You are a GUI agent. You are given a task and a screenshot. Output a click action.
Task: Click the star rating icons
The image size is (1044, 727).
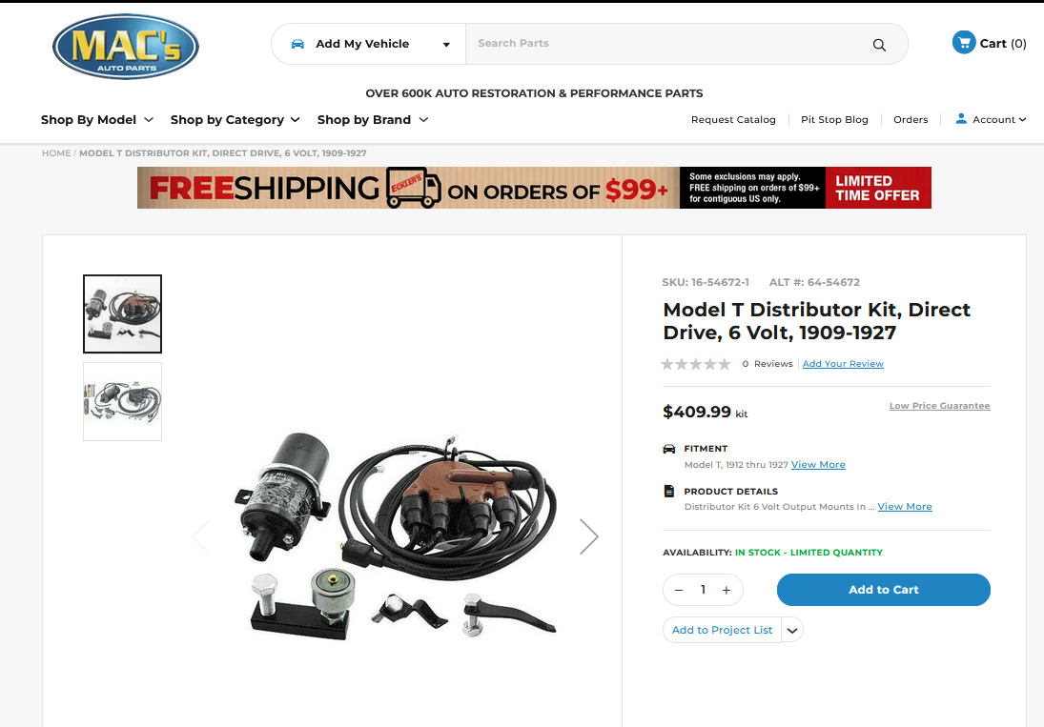click(x=696, y=364)
